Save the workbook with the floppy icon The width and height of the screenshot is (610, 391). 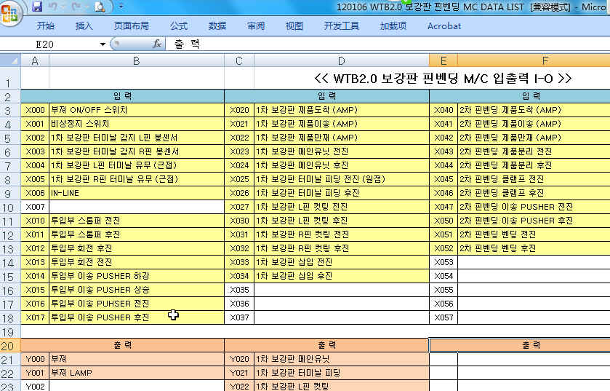(x=37, y=7)
